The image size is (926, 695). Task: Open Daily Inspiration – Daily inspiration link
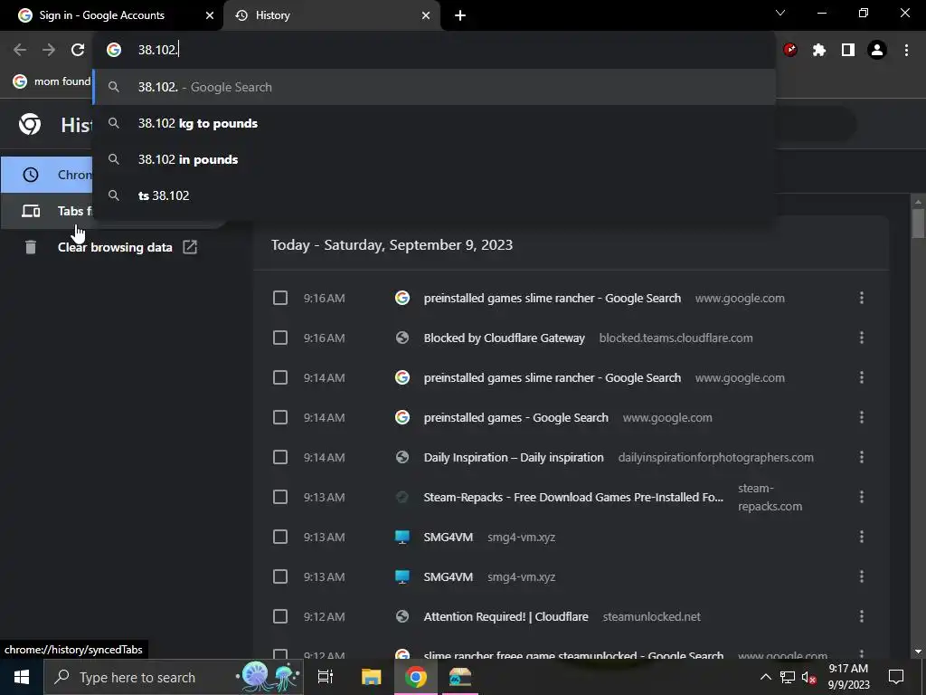pyautogui.click(x=514, y=457)
